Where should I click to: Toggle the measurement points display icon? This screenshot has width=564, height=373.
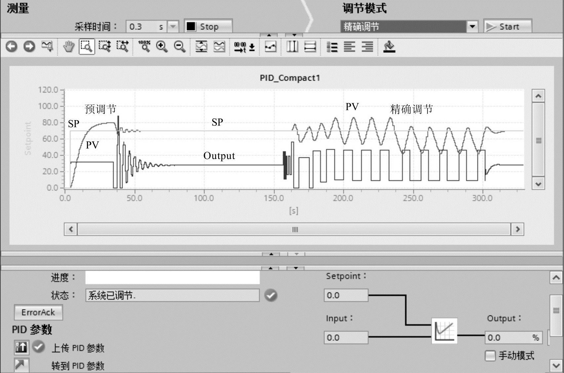(x=270, y=47)
